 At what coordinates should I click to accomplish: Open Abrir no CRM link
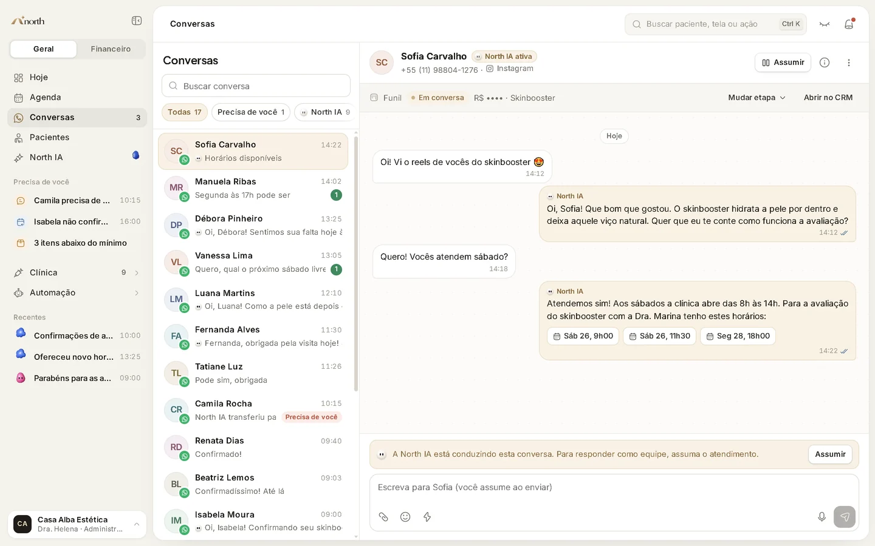828,98
